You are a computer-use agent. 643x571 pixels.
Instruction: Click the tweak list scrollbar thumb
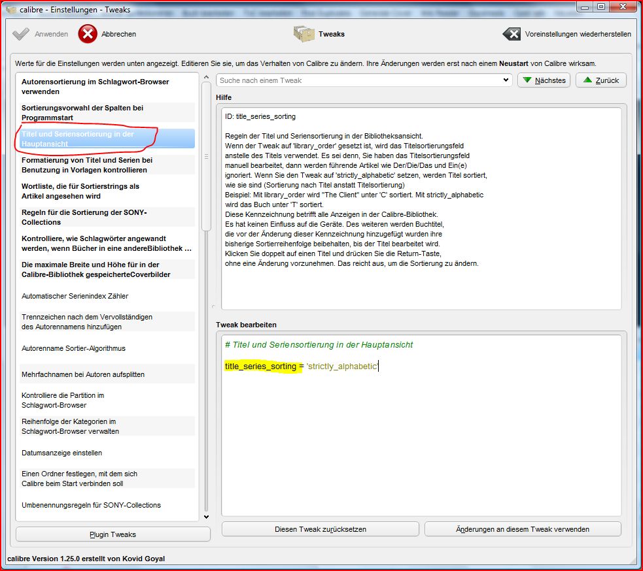[x=206, y=156]
